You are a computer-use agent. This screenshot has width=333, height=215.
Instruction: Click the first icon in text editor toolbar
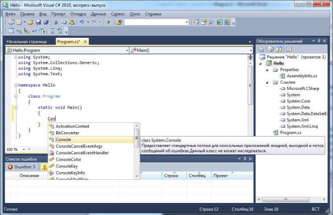click(x=11, y=31)
